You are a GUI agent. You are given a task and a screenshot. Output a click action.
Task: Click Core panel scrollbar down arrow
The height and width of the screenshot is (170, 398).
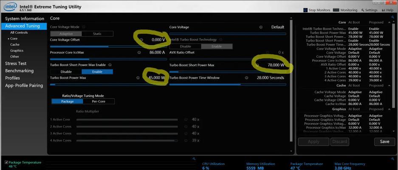(291, 151)
